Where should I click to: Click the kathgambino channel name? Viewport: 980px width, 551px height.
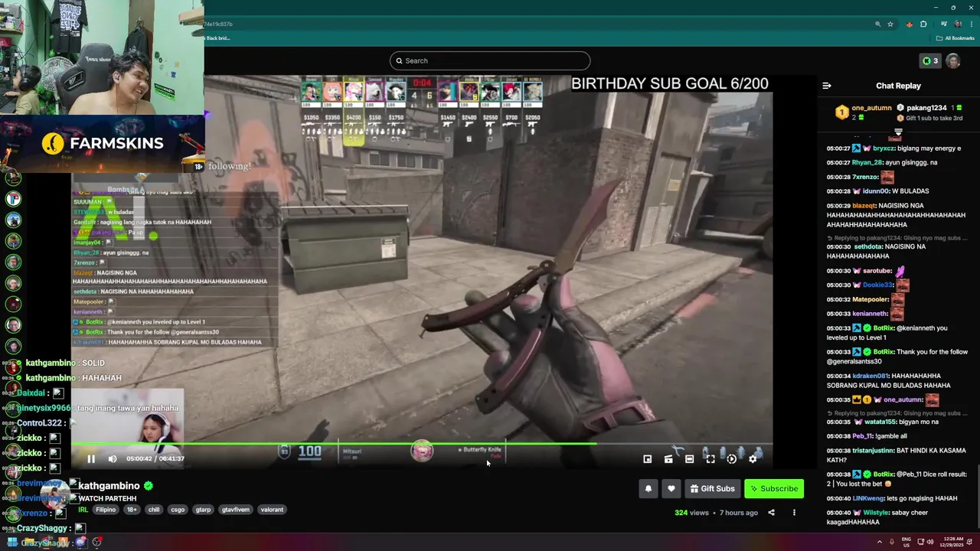point(109,486)
